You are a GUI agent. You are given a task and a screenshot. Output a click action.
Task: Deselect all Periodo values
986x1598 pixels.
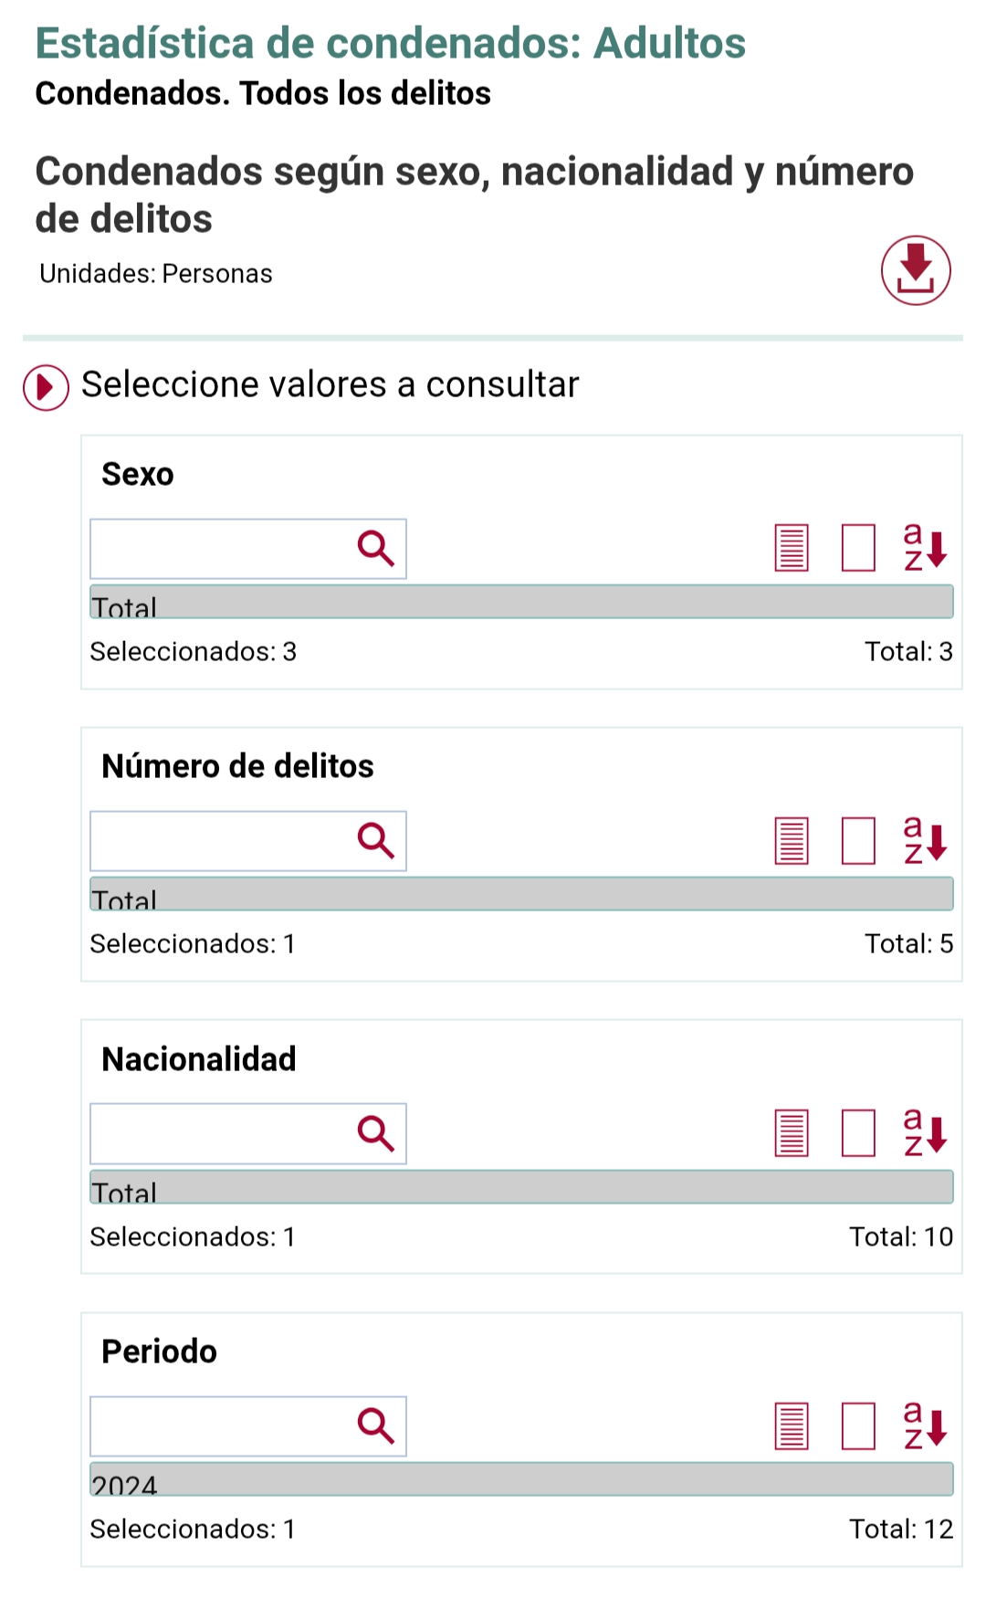(x=857, y=1425)
